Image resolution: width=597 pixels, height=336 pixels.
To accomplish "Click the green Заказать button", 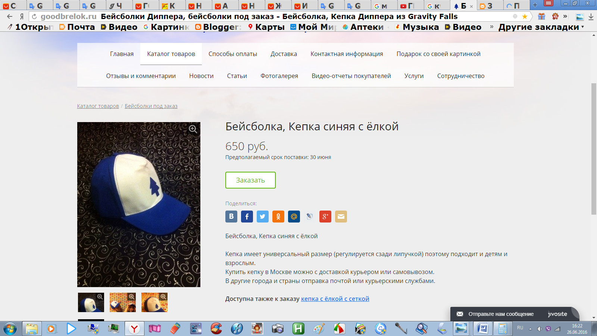I will tap(250, 180).
